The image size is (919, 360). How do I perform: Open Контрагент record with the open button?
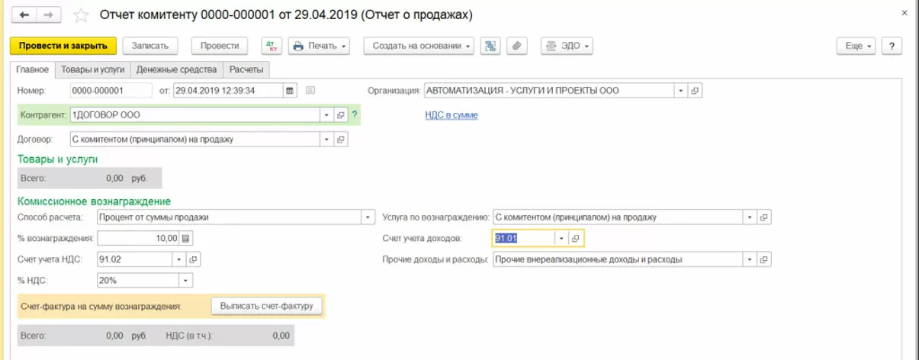[342, 115]
